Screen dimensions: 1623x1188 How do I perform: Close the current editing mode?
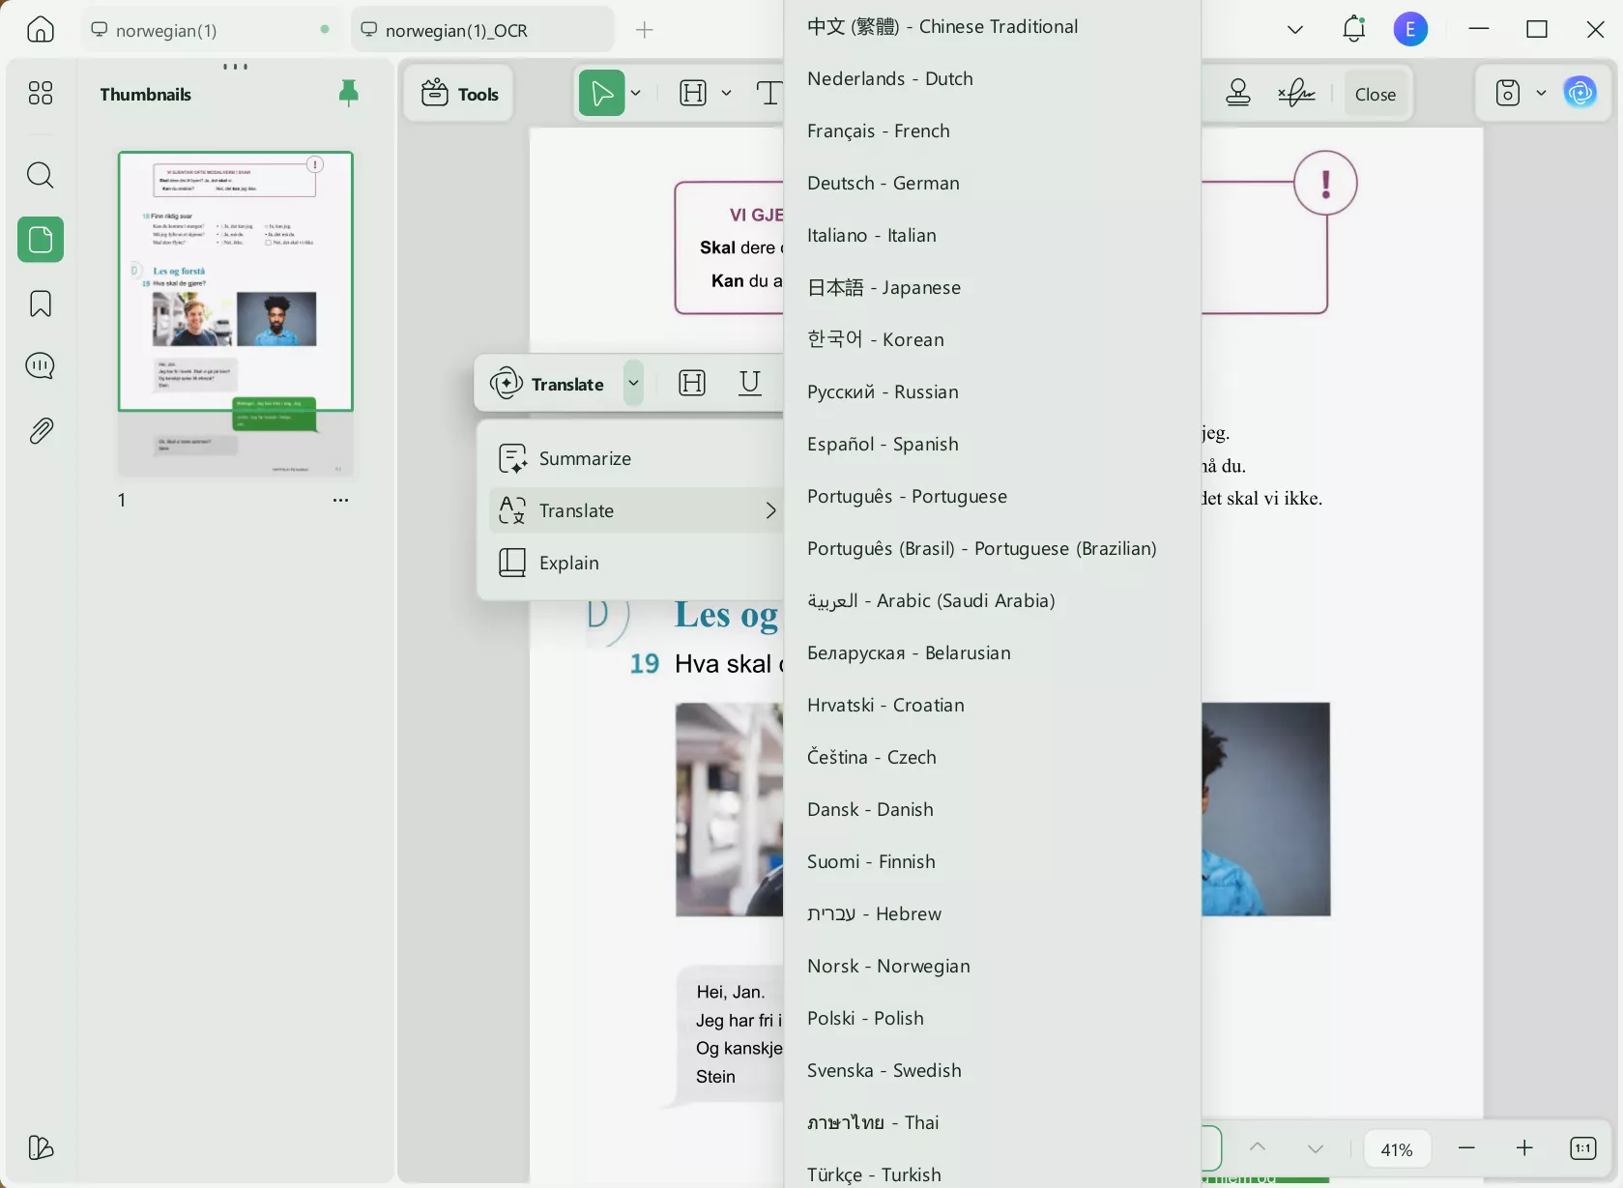[x=1375, y=93]
